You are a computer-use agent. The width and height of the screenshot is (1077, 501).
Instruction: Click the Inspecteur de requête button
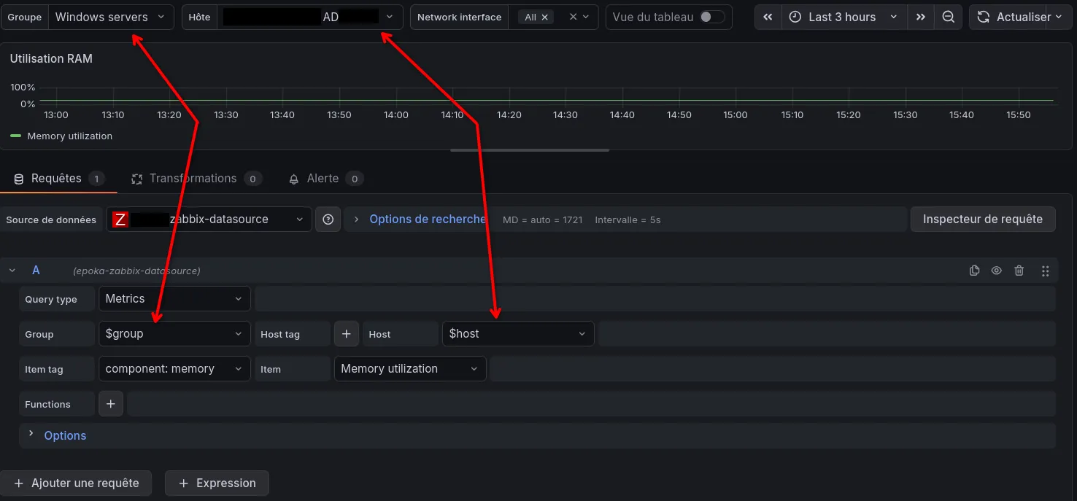982,220
